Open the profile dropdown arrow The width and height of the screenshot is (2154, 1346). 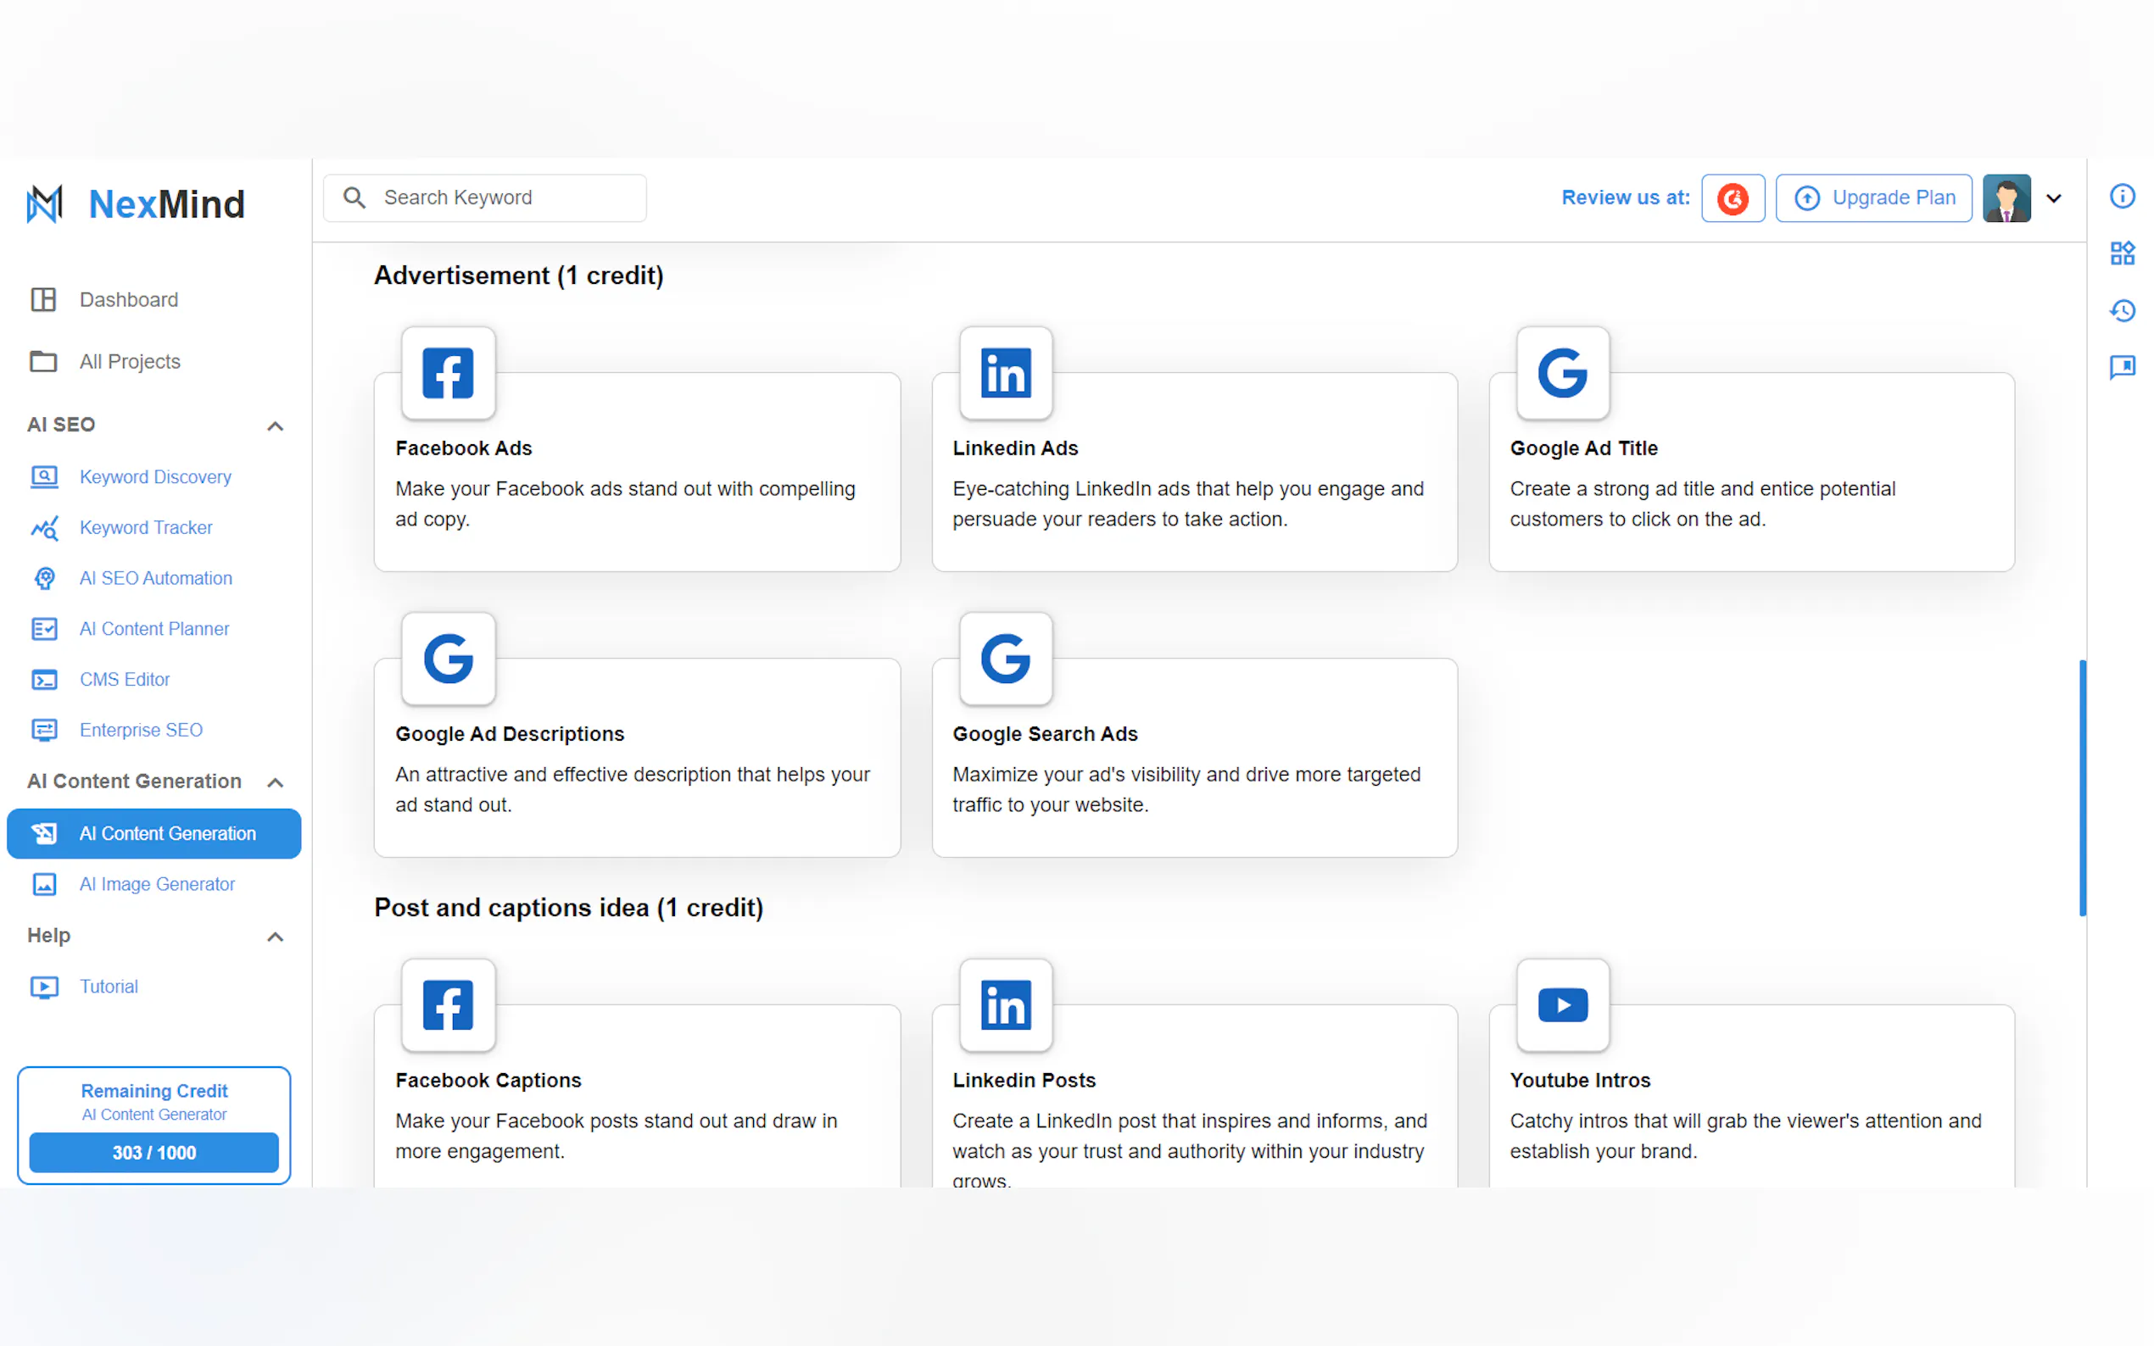pos(2053,198)
